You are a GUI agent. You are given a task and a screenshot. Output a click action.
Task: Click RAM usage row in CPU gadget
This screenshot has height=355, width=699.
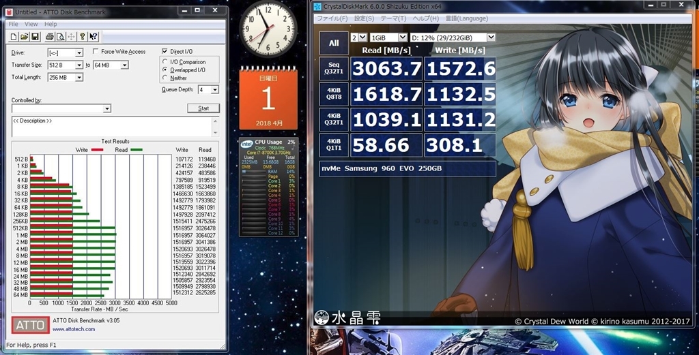(268, 171)
